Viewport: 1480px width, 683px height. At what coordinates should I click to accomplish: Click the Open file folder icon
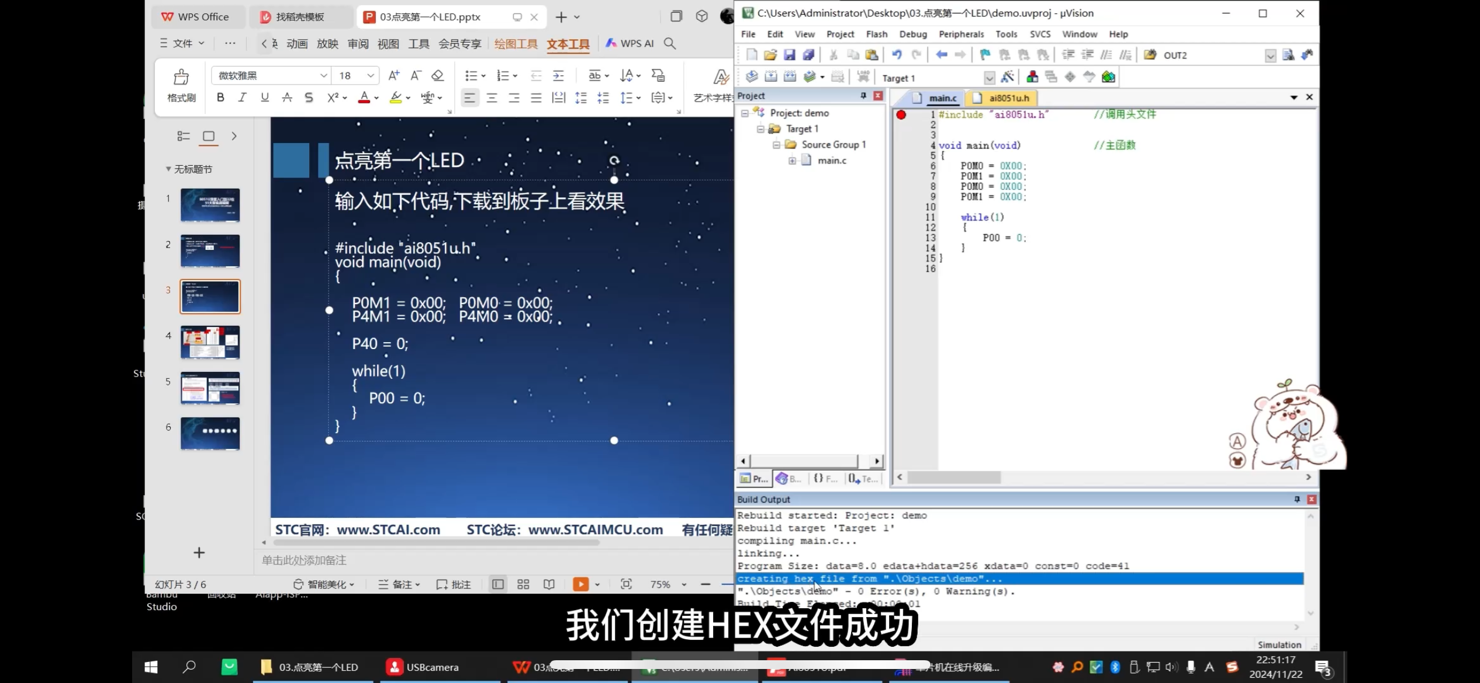point(770,55)
